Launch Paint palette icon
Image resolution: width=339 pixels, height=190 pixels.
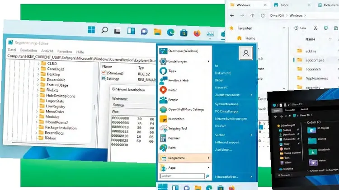coord(163,148)
